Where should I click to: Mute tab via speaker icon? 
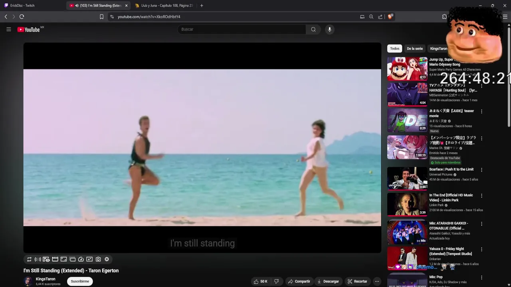pos(77,6)
